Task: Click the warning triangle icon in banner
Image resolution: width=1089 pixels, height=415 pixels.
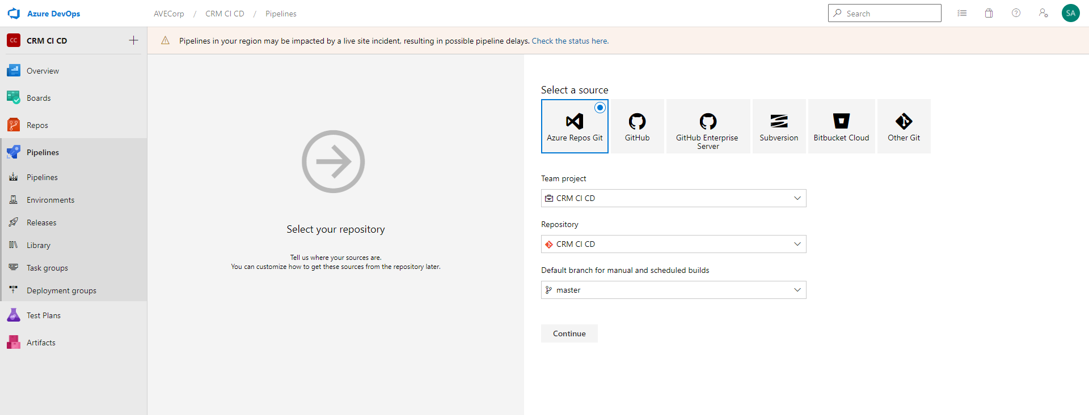Action: 165,40
